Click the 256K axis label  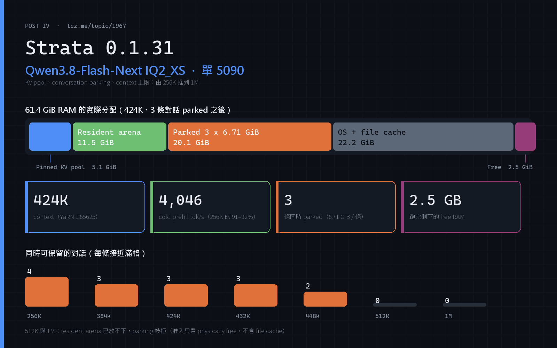point(34,316)
